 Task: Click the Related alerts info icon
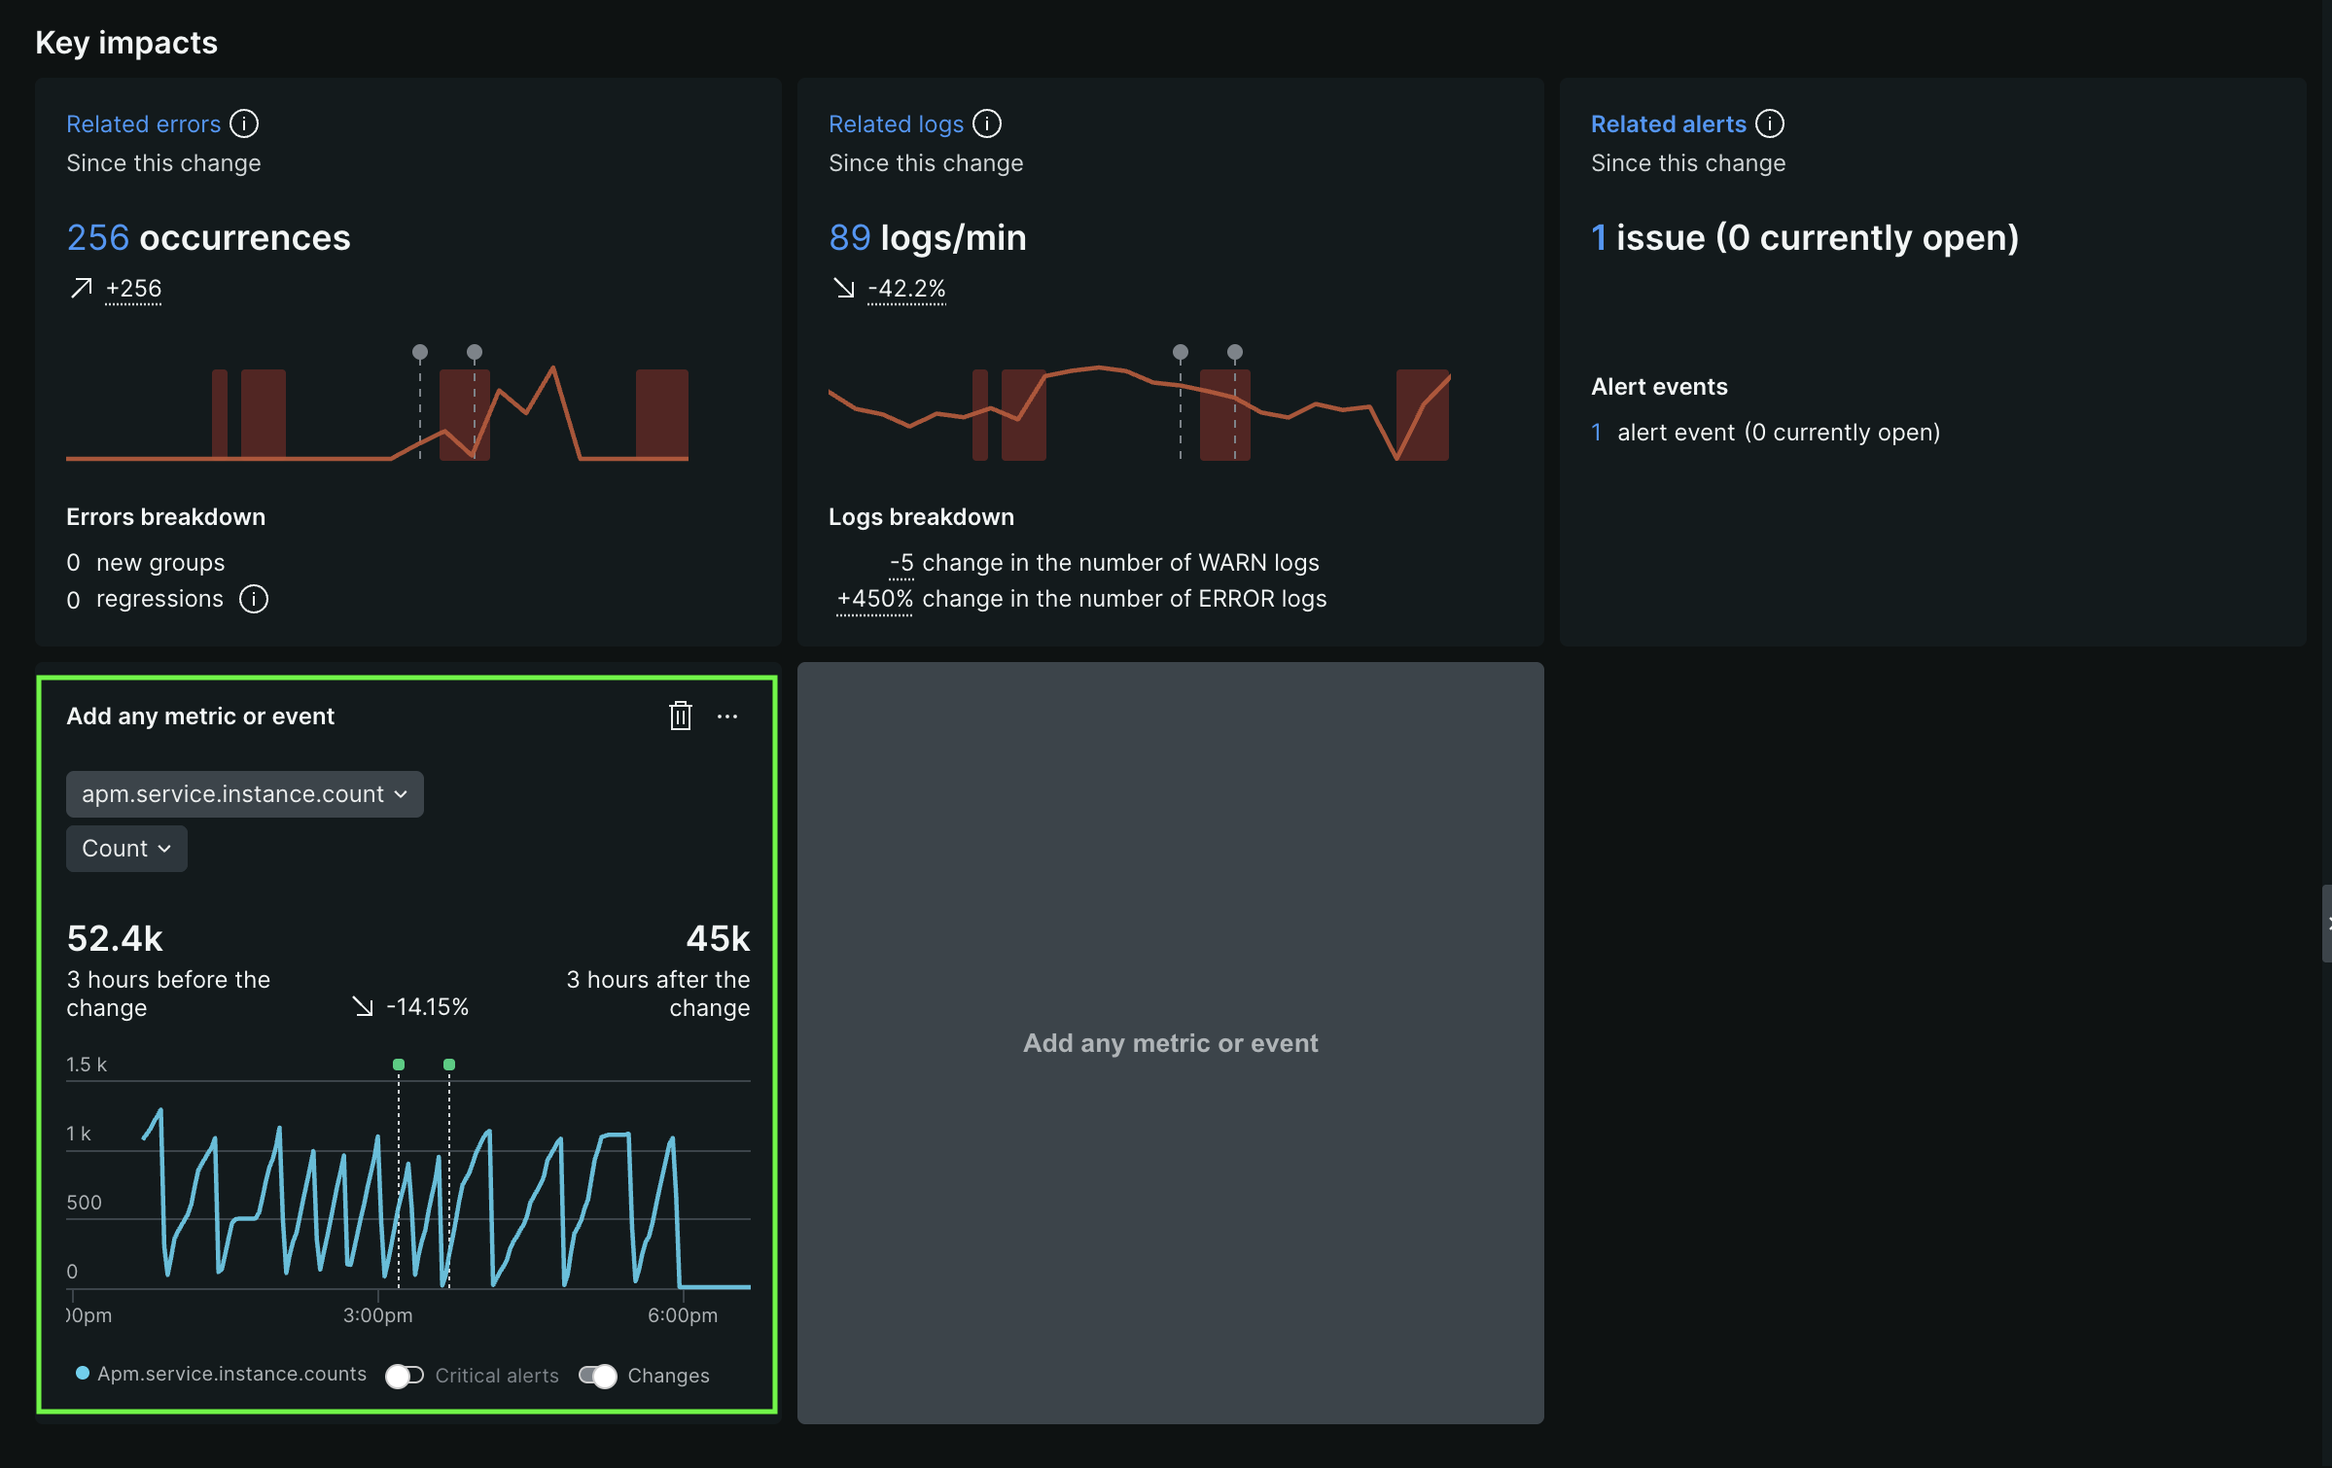click(x=1770, y=123)
